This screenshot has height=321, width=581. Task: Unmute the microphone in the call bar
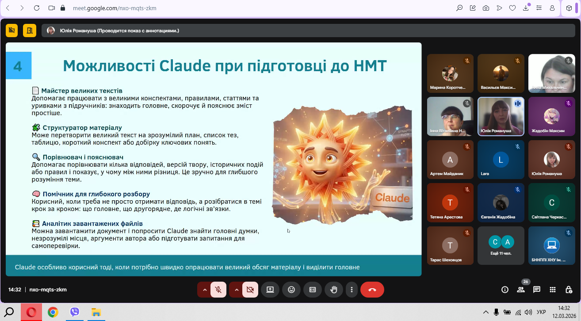point(218,290)
